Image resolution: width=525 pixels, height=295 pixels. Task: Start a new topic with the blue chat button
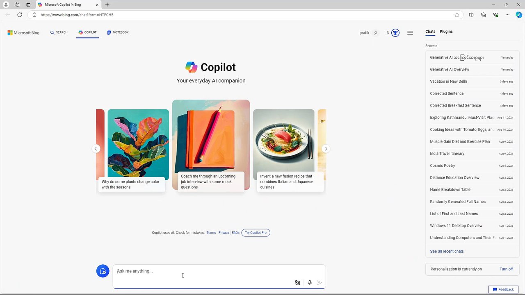[x=103, y=271]
